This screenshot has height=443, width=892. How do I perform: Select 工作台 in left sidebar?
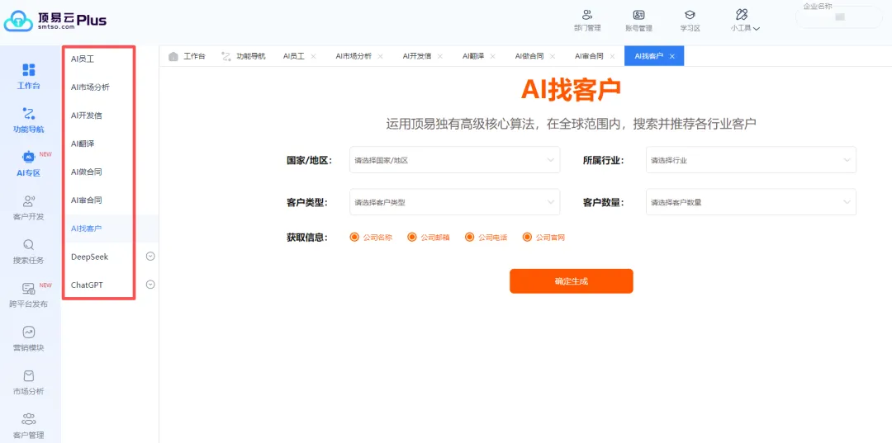(28, 77)
